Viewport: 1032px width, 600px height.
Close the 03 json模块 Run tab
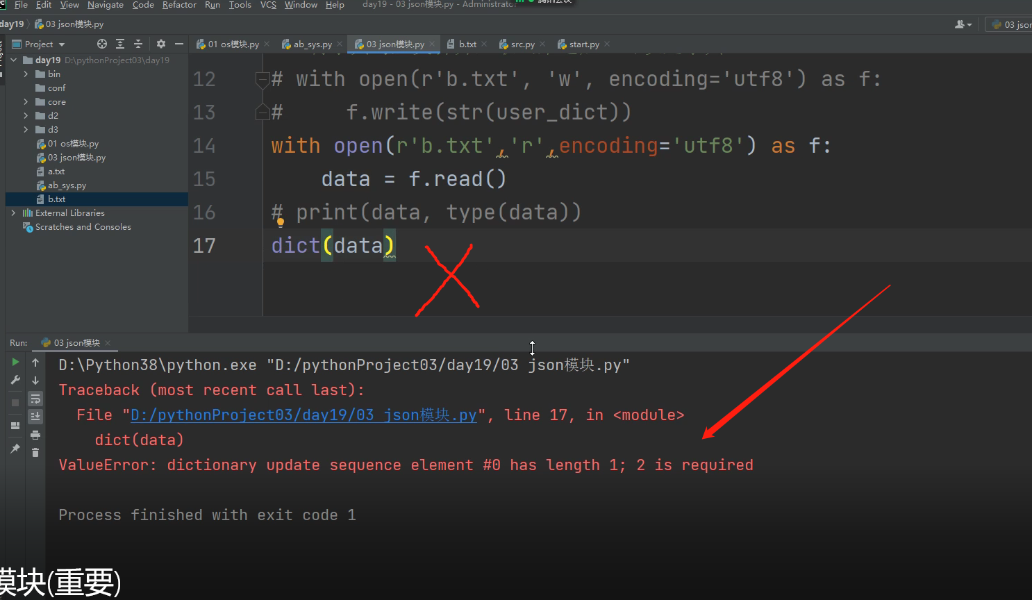(108, 343)
